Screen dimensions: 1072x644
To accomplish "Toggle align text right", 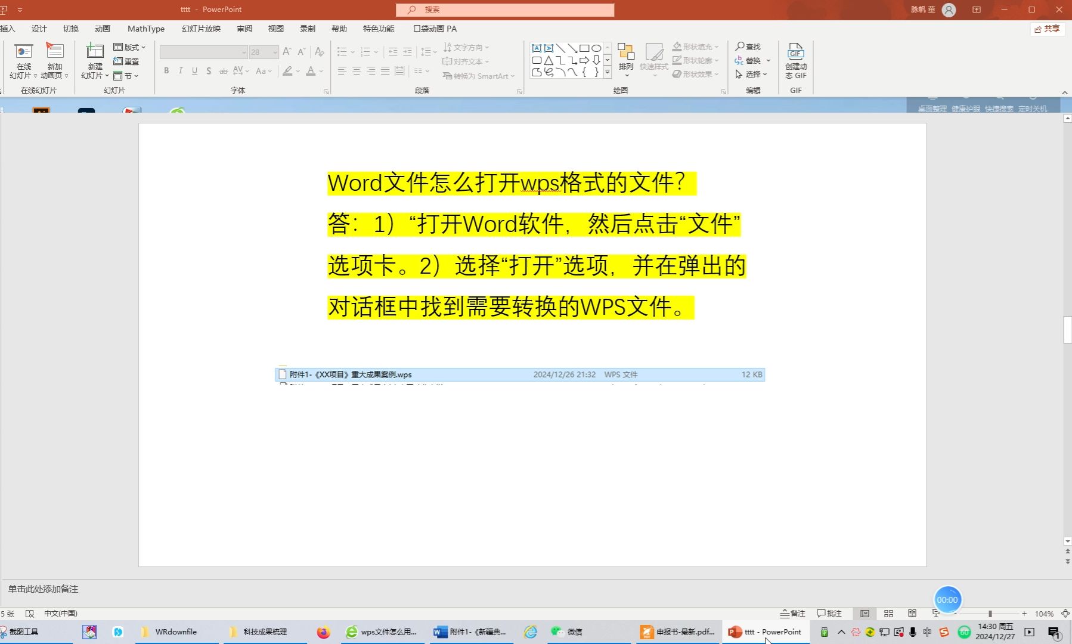I will (x=371, y=71).
